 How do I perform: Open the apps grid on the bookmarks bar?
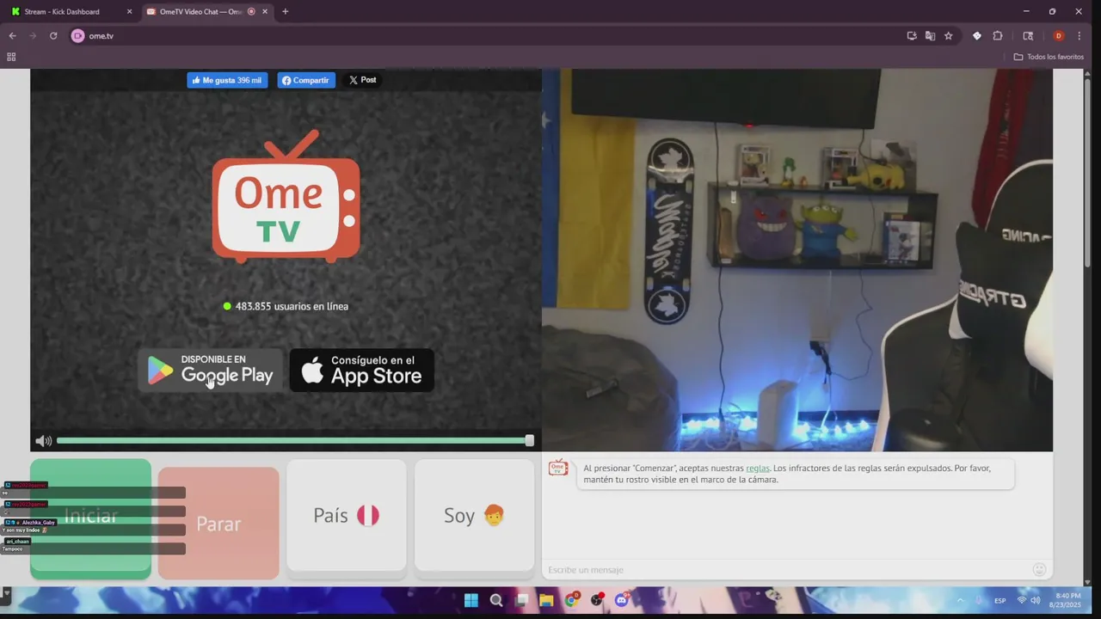point(11,57)
